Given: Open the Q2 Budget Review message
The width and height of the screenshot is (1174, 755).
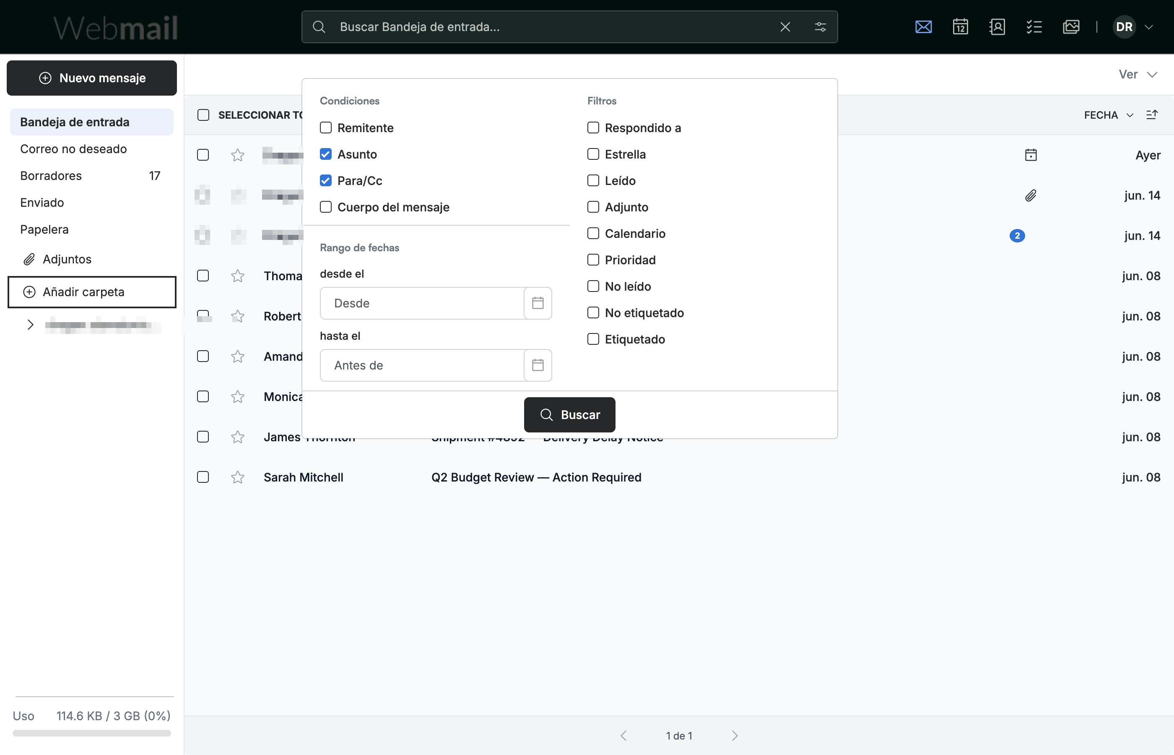Looking at the screenshot, I should (x=536, y=477).
